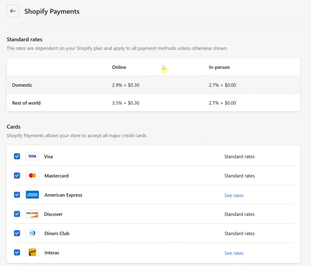Click the 3.5% + $0.30 rate cell
The image size is (311, 266).
[126, 103]
